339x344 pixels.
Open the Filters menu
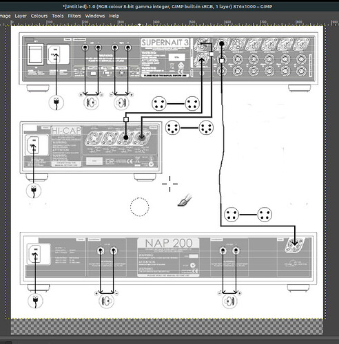point(74,16)
